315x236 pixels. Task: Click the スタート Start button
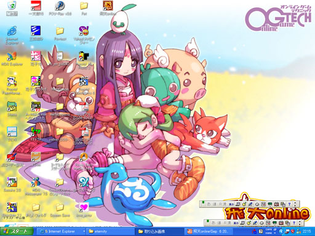(x=17, y=232)
